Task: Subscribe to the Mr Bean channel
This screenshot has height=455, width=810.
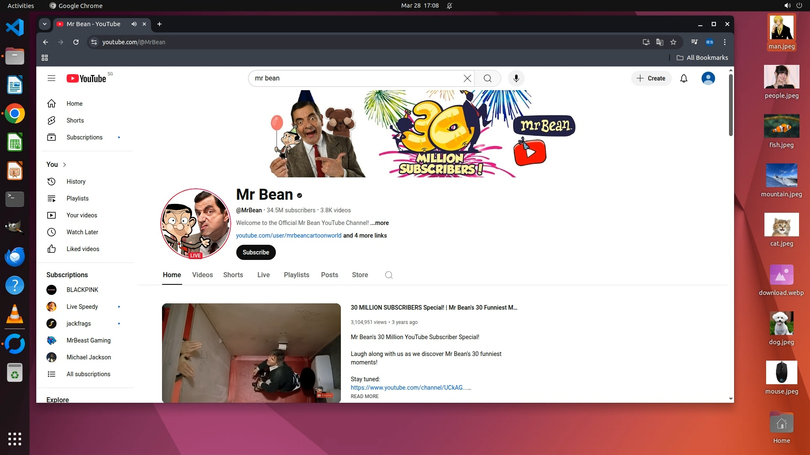Action: point(256,252)
